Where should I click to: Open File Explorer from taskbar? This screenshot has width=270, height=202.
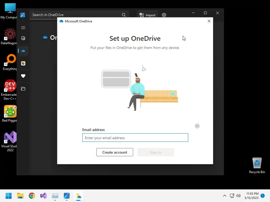pos(20,196)
